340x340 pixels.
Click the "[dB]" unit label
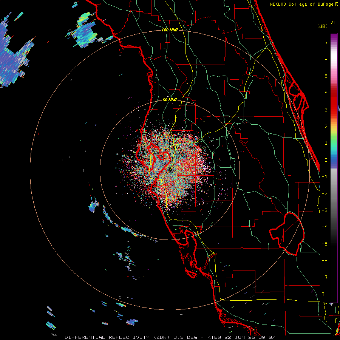click(323, 26)
